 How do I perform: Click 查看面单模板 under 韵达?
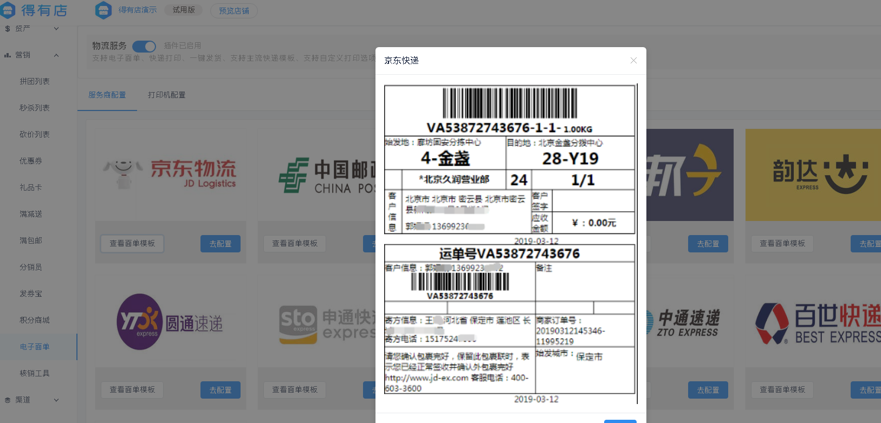coord(782,244)
